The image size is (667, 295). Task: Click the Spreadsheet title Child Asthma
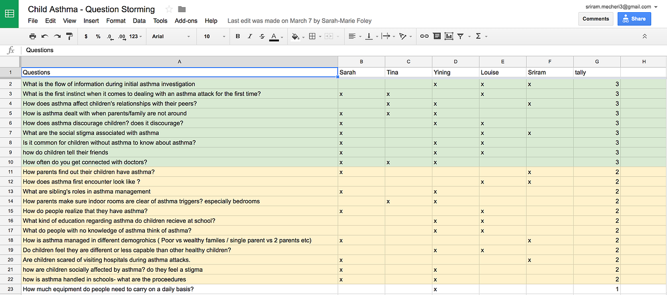coord(91,9)
